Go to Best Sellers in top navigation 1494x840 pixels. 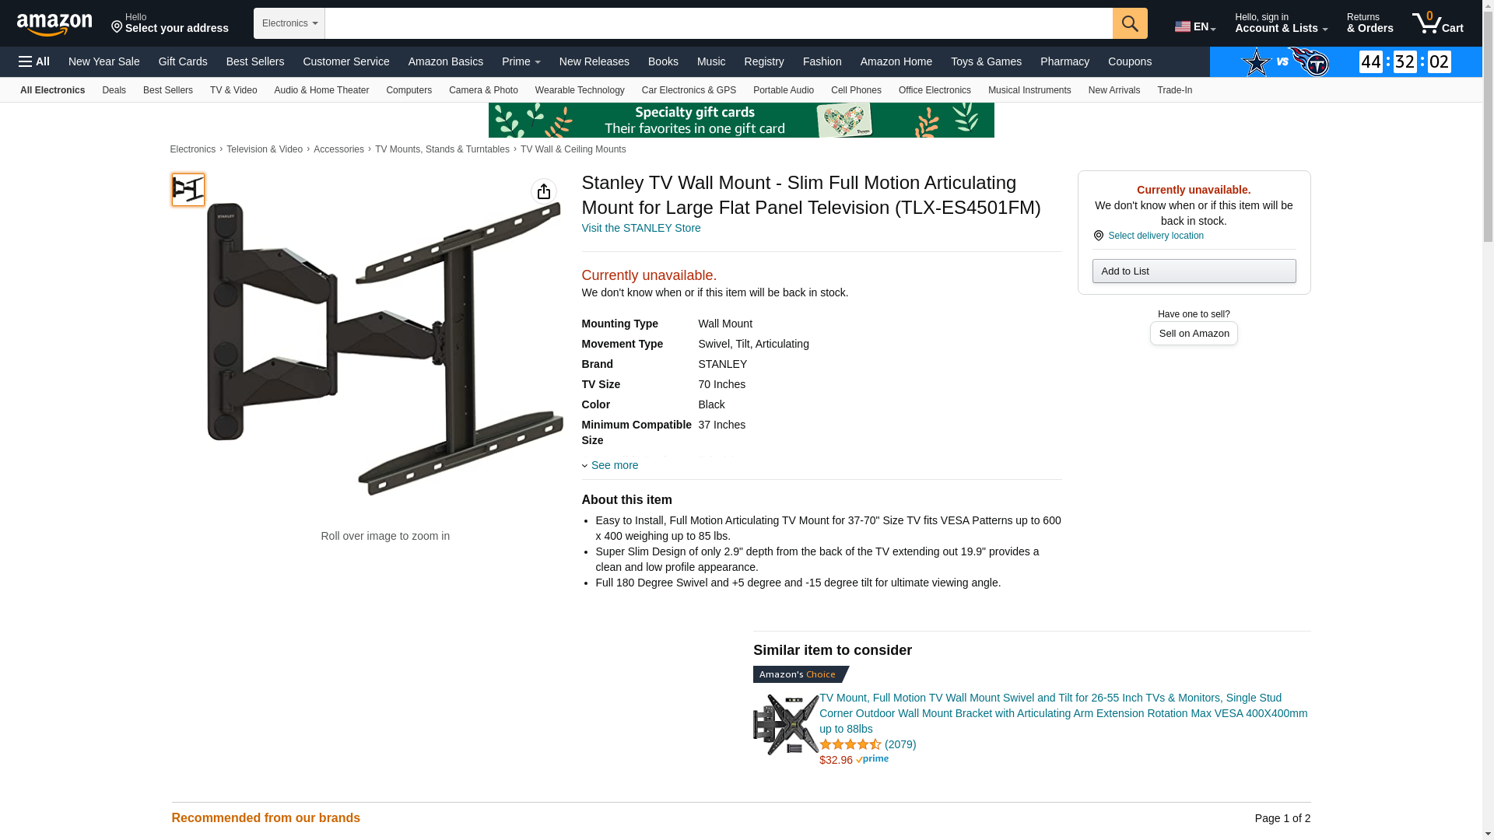[x=254, y=61]
